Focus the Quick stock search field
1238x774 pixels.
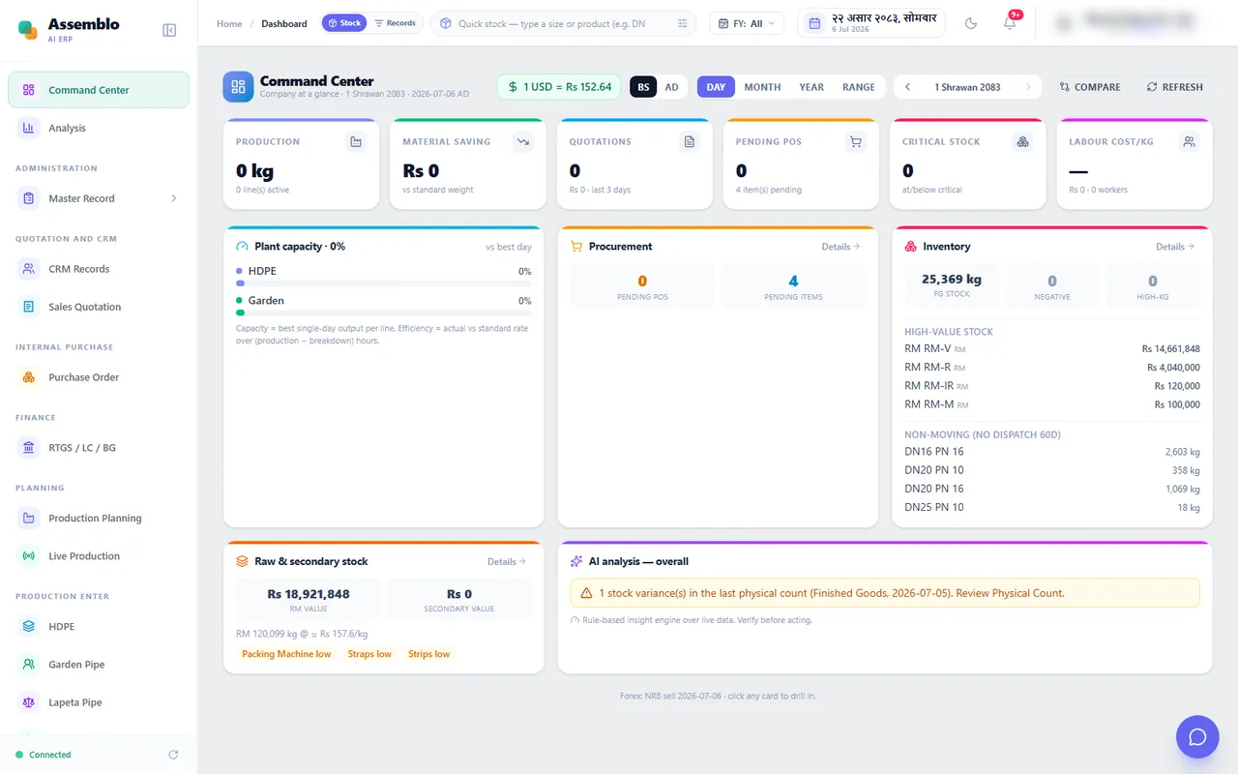[x=563, y=23]
